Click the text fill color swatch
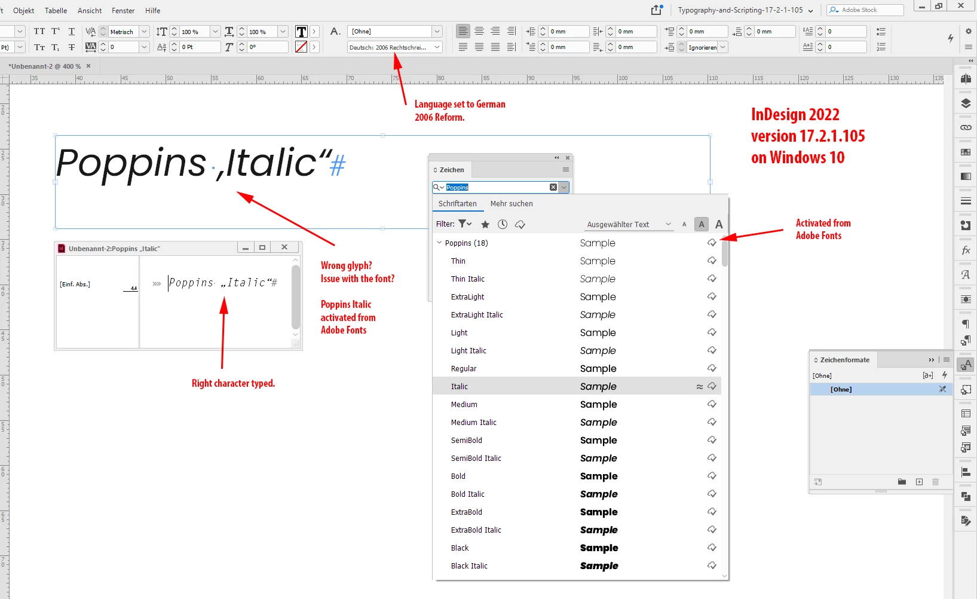The width and height of the screenshot is (977, 599). click(x=301, y=32)
